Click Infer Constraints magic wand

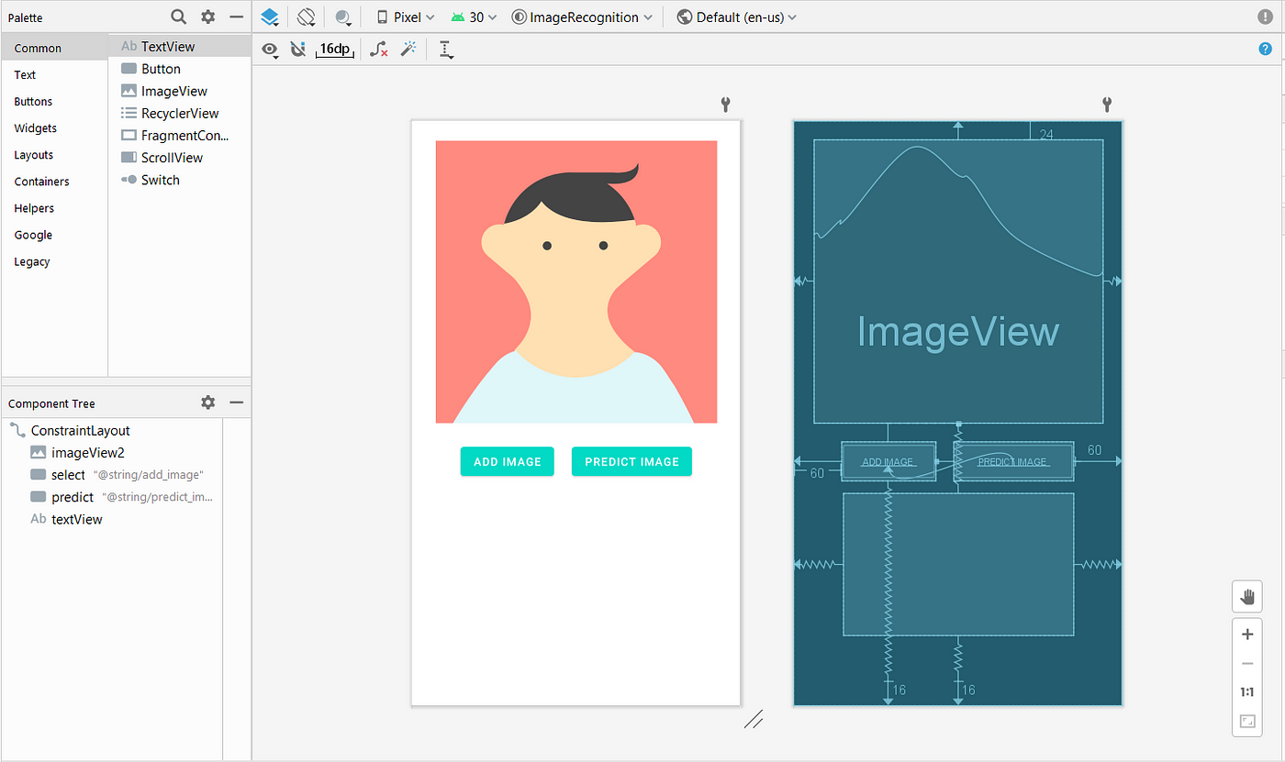(408, 50)
